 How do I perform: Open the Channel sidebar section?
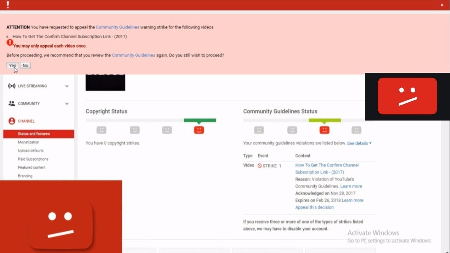[26, 121]
